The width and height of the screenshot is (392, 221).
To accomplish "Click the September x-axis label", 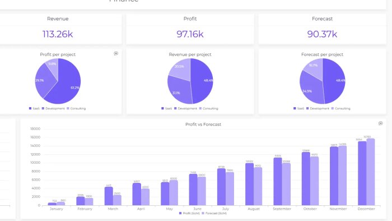I will point(282,209).
